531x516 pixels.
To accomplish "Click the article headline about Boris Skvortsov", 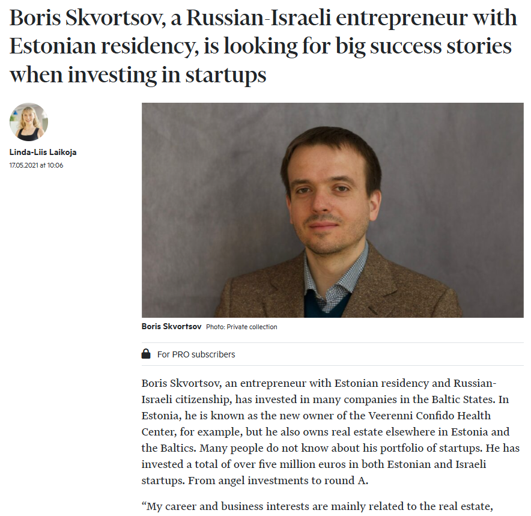I will pyautogui.click(x=263, y=46).
